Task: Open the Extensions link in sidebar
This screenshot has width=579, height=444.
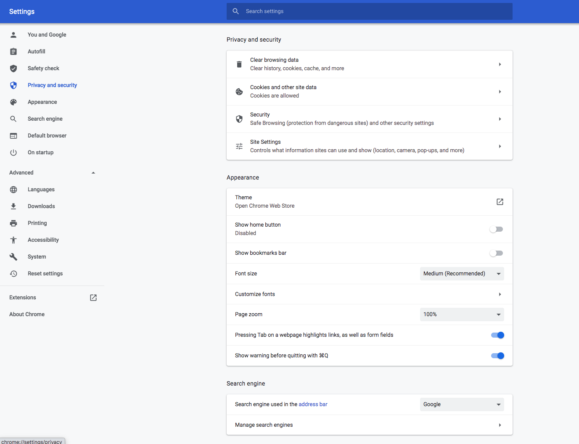Action: pos(23,298)
